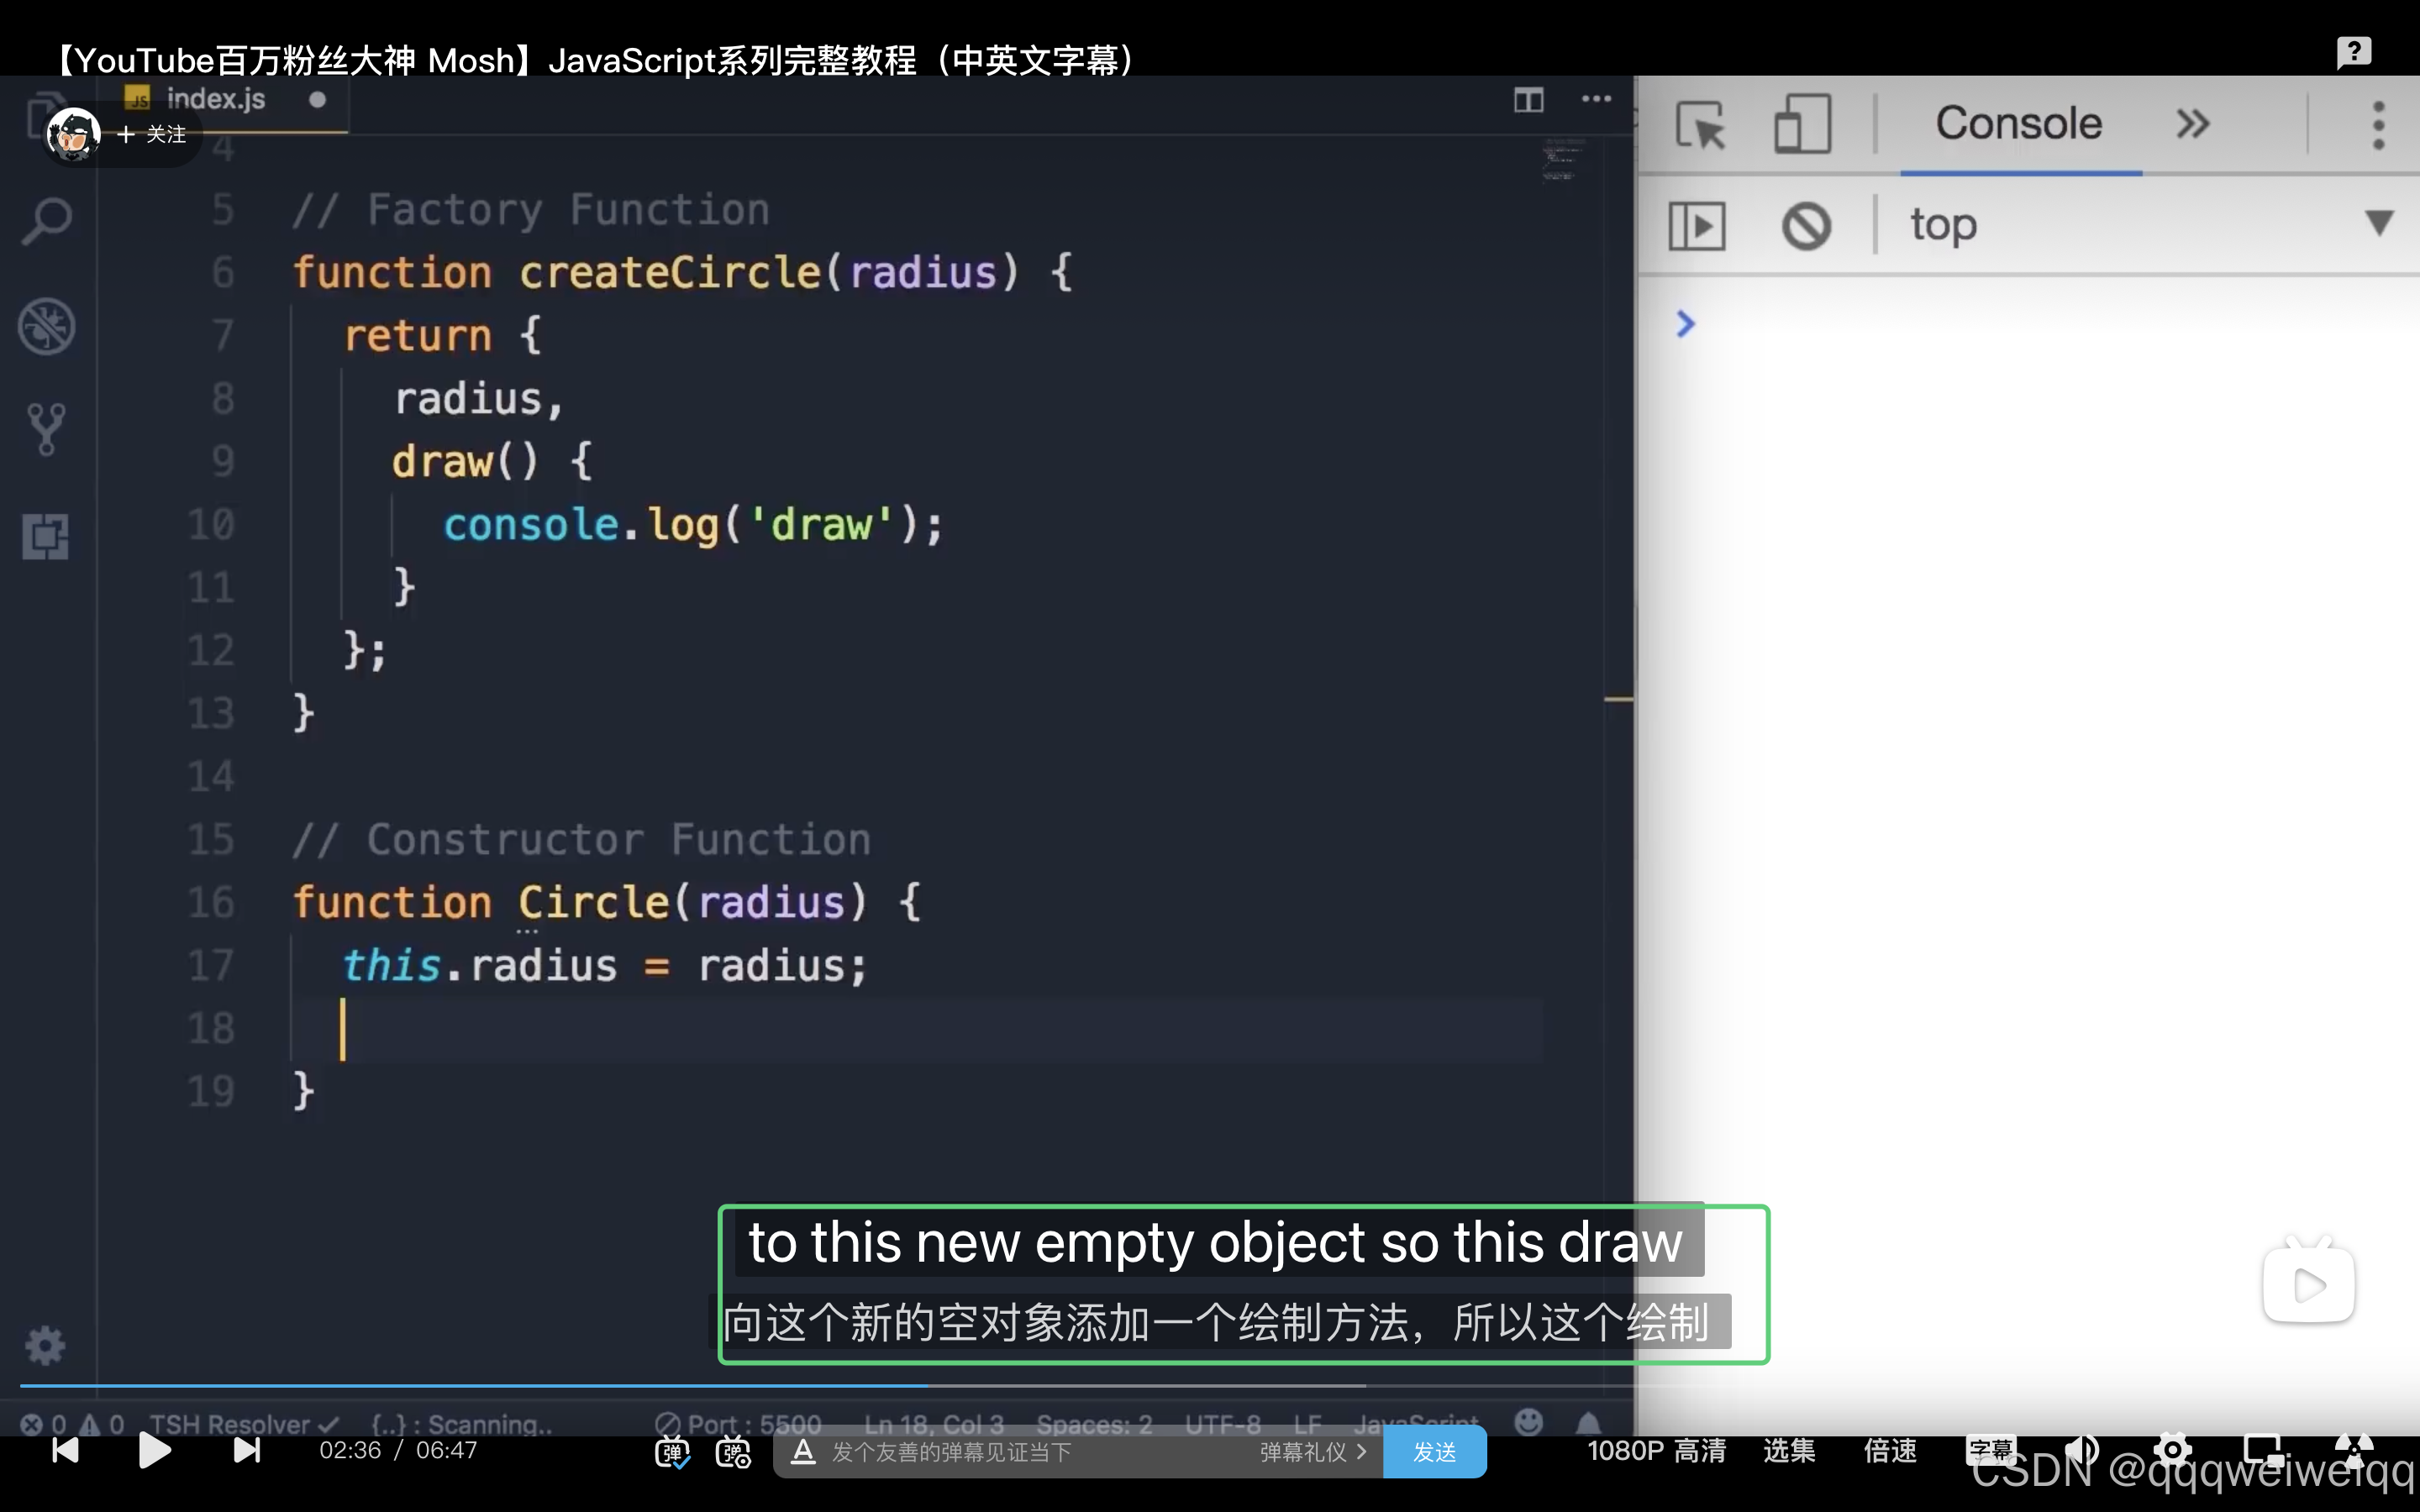Open the help question mark icon
This screenshot has width=2420, height=1512.
(x=2353, y=52)
